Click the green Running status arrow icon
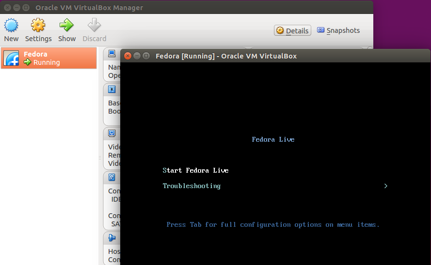431x265 pixels. 27,62
